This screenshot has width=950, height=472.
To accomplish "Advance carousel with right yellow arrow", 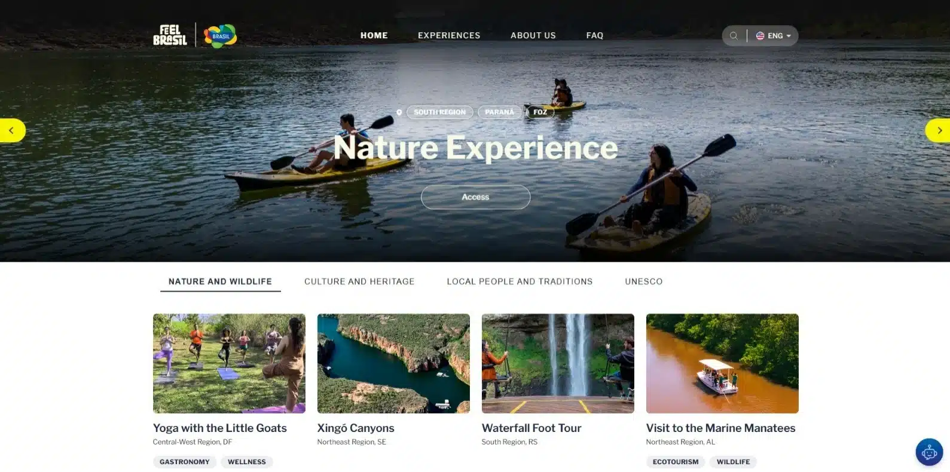I will pos(938,130).
